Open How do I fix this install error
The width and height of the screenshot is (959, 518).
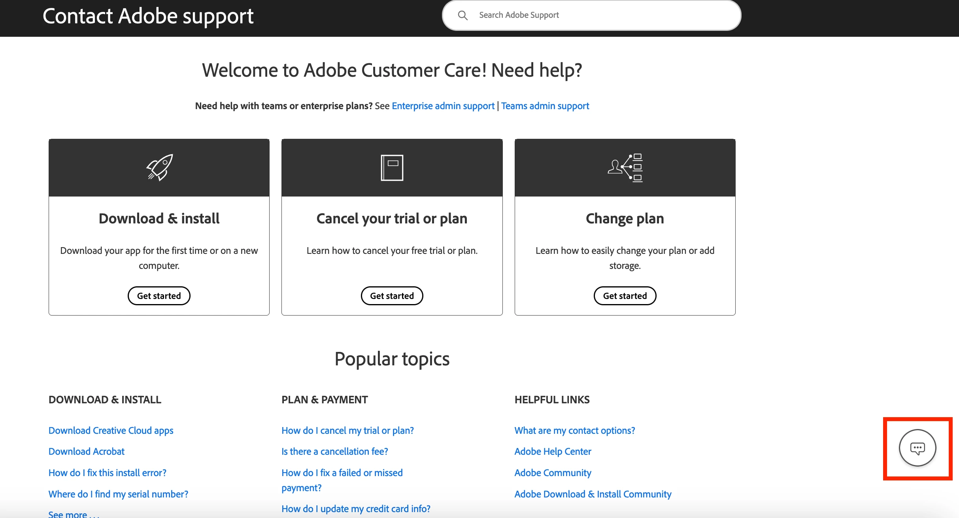click(x=107, y=473)
